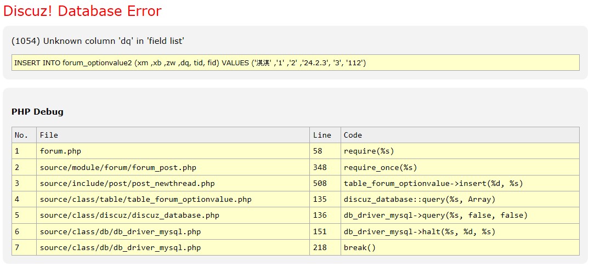Click row number 6 in the No. column
The height and width of the screenshot is (266, 600).
pos(24,231)
